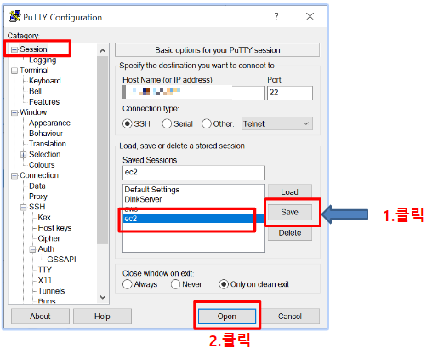Choose Only on clean exit option
This screenshot has width=438, height=354.
[224, 284]
